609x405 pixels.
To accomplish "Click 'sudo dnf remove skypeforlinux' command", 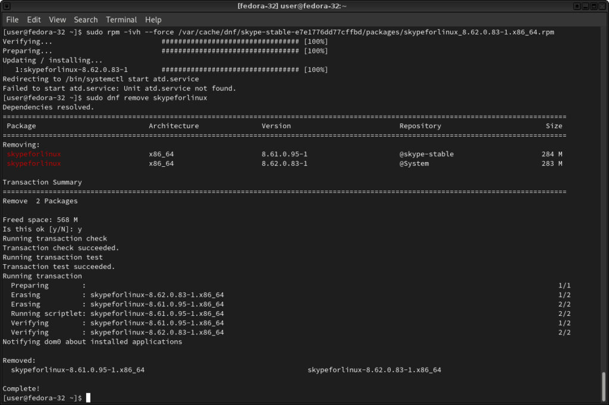I will click(146, 98).
